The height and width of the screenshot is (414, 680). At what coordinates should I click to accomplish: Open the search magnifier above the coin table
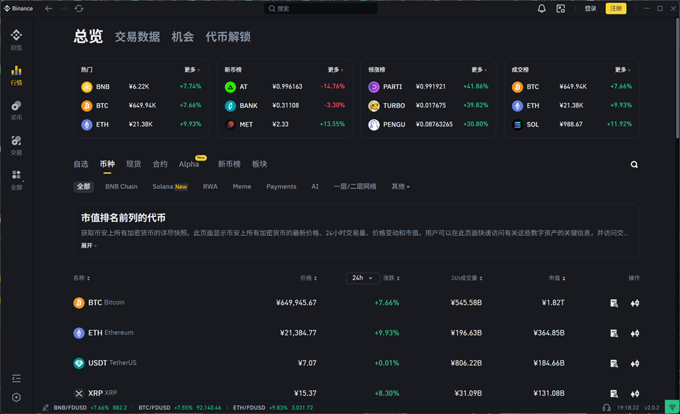(x=634, y=164)
